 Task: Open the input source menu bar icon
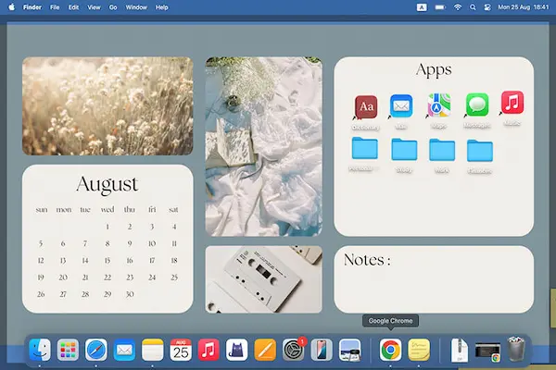pos(422,7)
